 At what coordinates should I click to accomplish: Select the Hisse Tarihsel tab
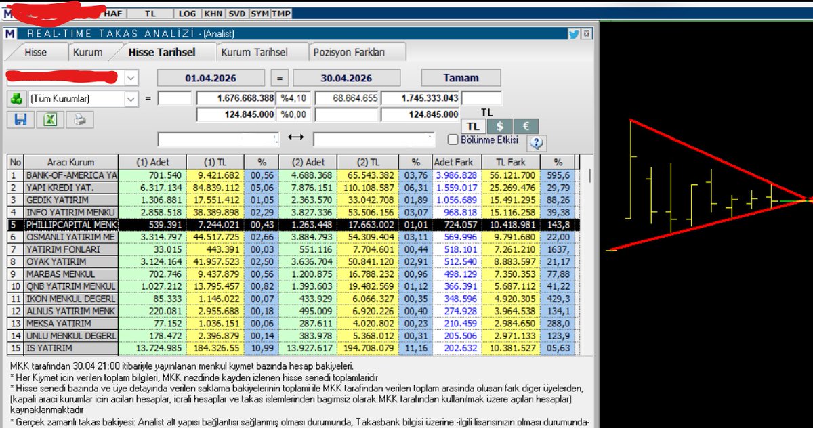[x=162, y=52]
